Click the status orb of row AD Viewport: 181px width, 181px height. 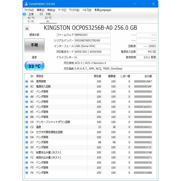tap(27, 107)
